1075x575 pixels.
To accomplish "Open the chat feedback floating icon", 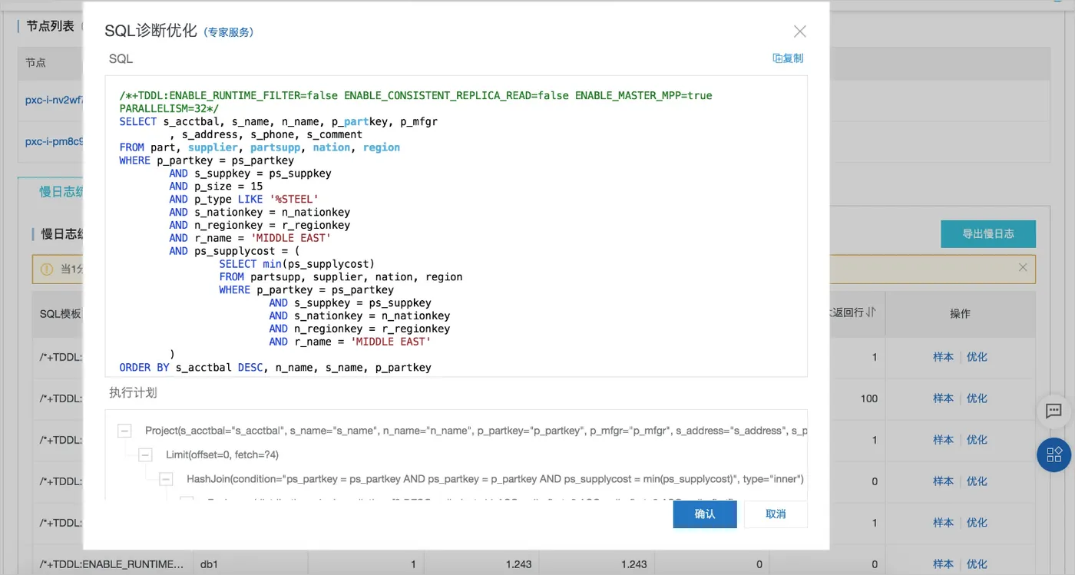I will [1054, 411].
